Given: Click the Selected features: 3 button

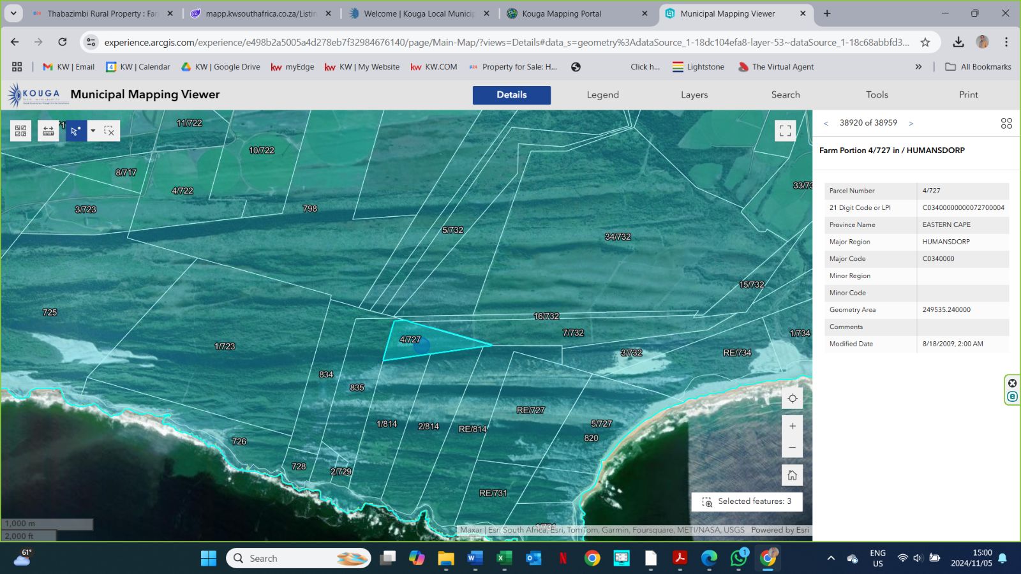Looking at the screenshot, I should [747, 501].
